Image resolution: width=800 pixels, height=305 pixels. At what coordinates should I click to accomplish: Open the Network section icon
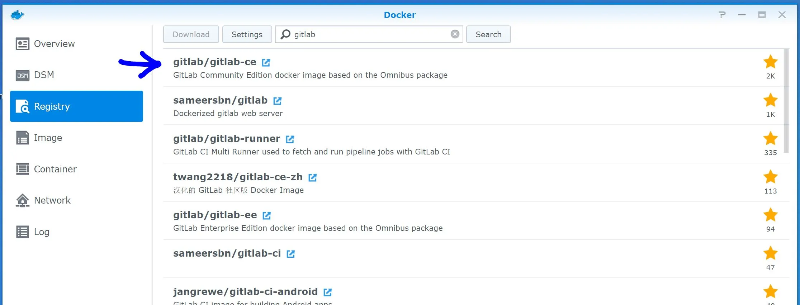23,200
